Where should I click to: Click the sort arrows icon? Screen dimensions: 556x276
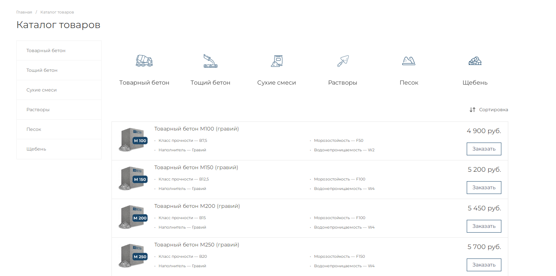coord(473,110)
